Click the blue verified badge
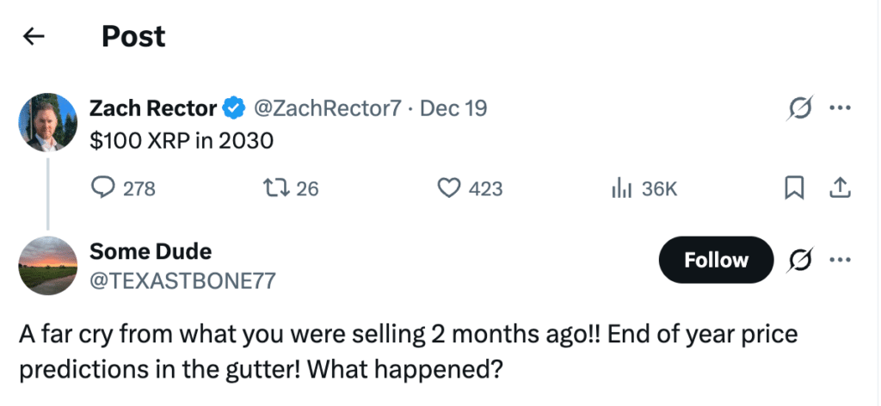Viewport: 881px width, 406px height. tap(232, 108)
